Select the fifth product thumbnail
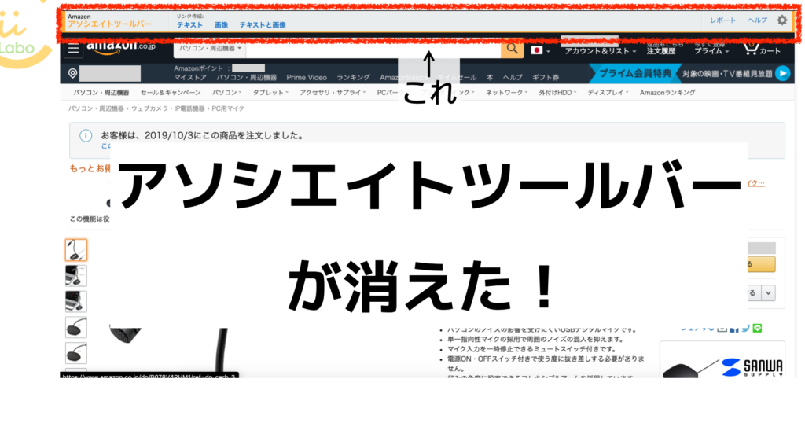805x434 pixels. tap(76, 353)
